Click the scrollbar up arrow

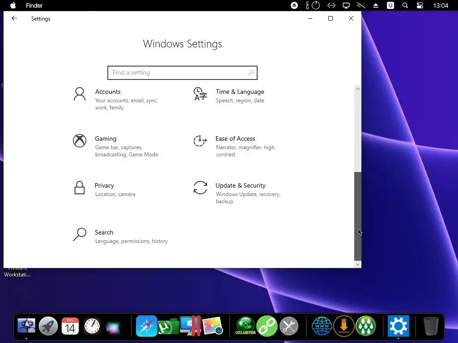tap(357, 89)
